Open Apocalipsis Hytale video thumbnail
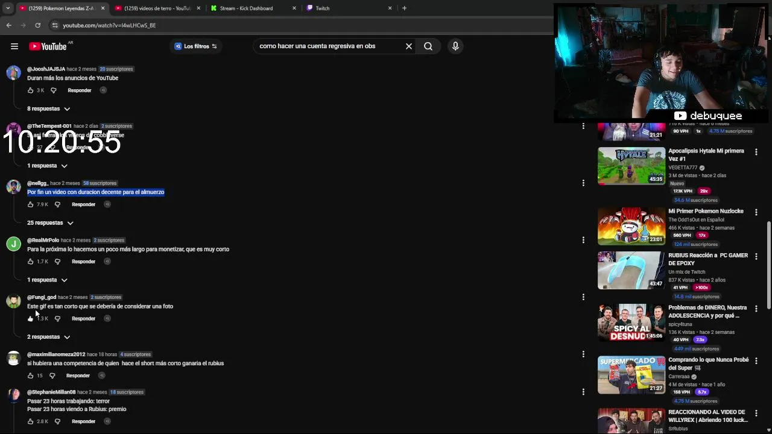The height and width of the screenshot is (434, 772). click(x=631, y=166)
